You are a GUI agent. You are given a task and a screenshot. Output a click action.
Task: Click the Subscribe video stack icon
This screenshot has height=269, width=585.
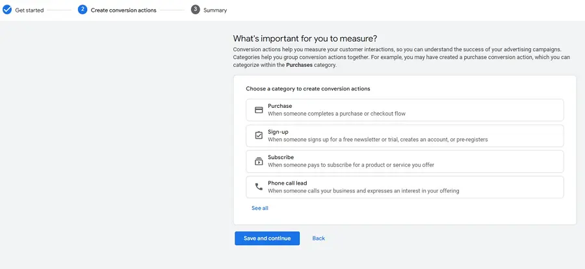(x=259, y=161)
